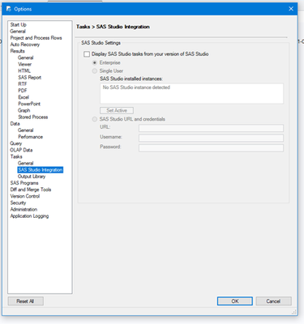Open the Start Up options page
Viewport: 304px width, 324px height.
tap(19, 24)
